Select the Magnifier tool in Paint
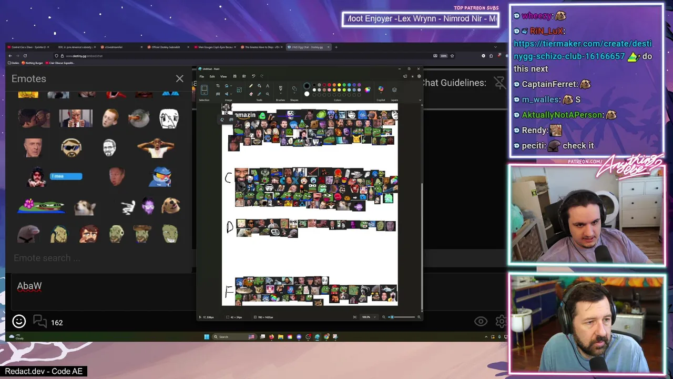This screenshot has height=379, width=673. [x=268, y=94]
